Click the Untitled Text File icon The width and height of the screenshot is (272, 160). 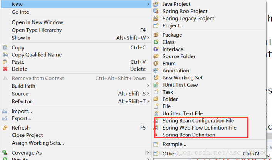pos(156,113)
